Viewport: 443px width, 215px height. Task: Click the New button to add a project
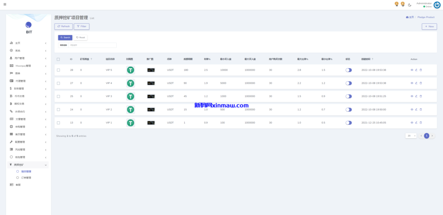pyautogui.click(x=429, y=26)
